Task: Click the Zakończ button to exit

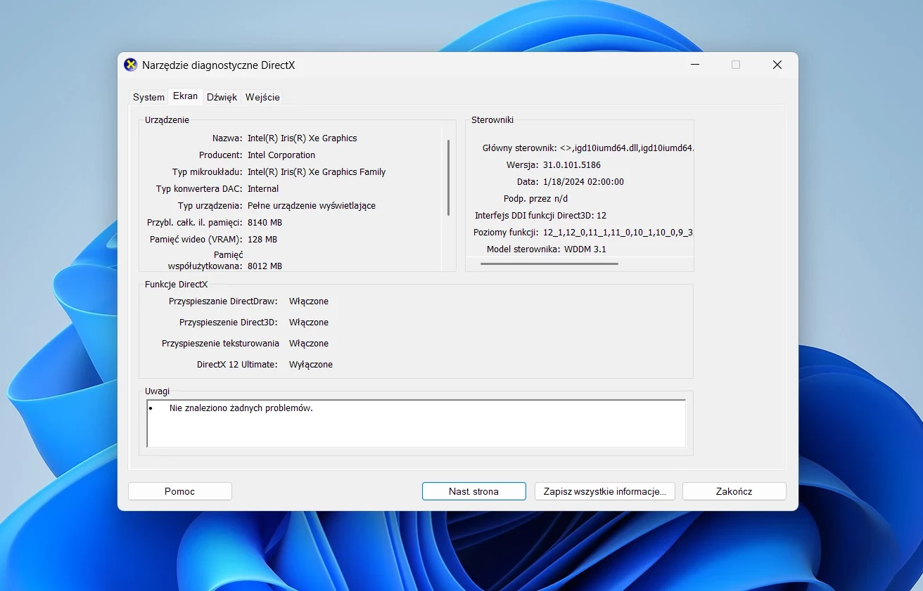Action: (734, 491)
